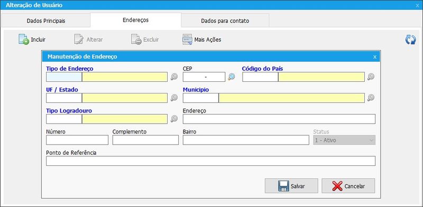
Task: Close the Manutenção de Endereço dialog
Action: tap(375, 57)
